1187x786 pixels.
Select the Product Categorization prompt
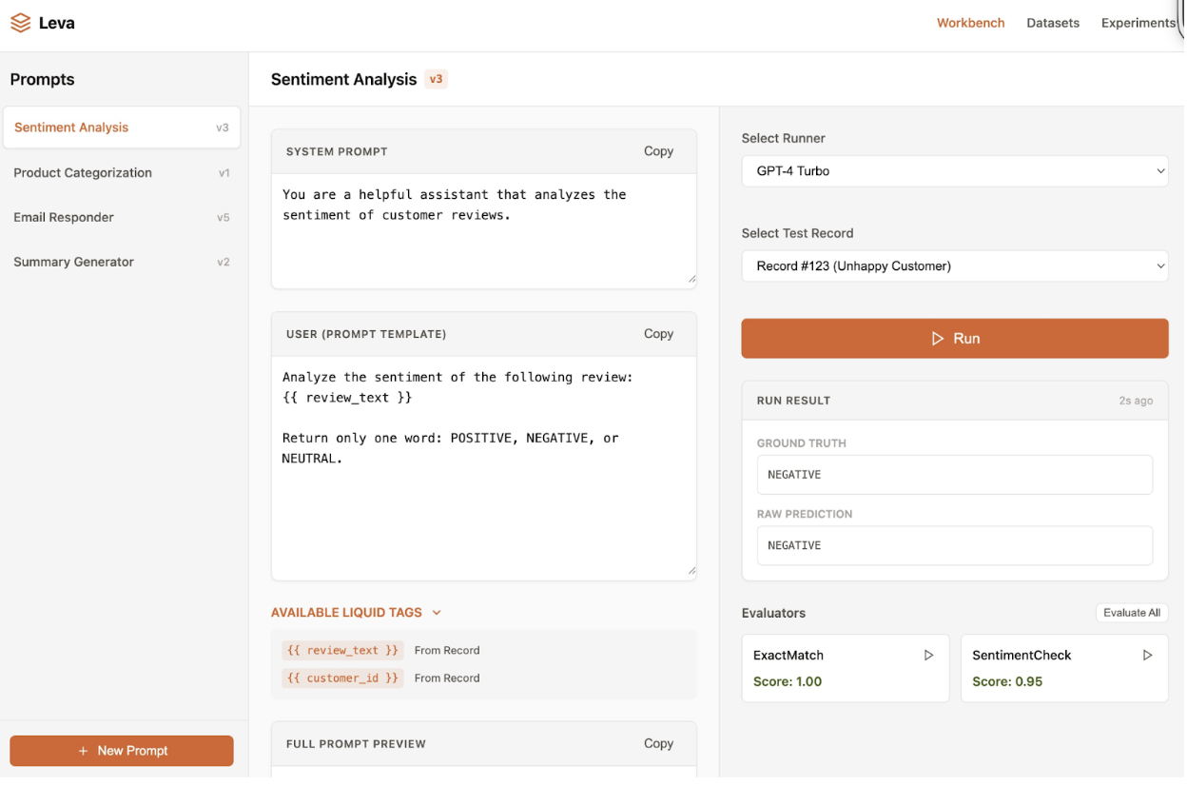point(83,173)
